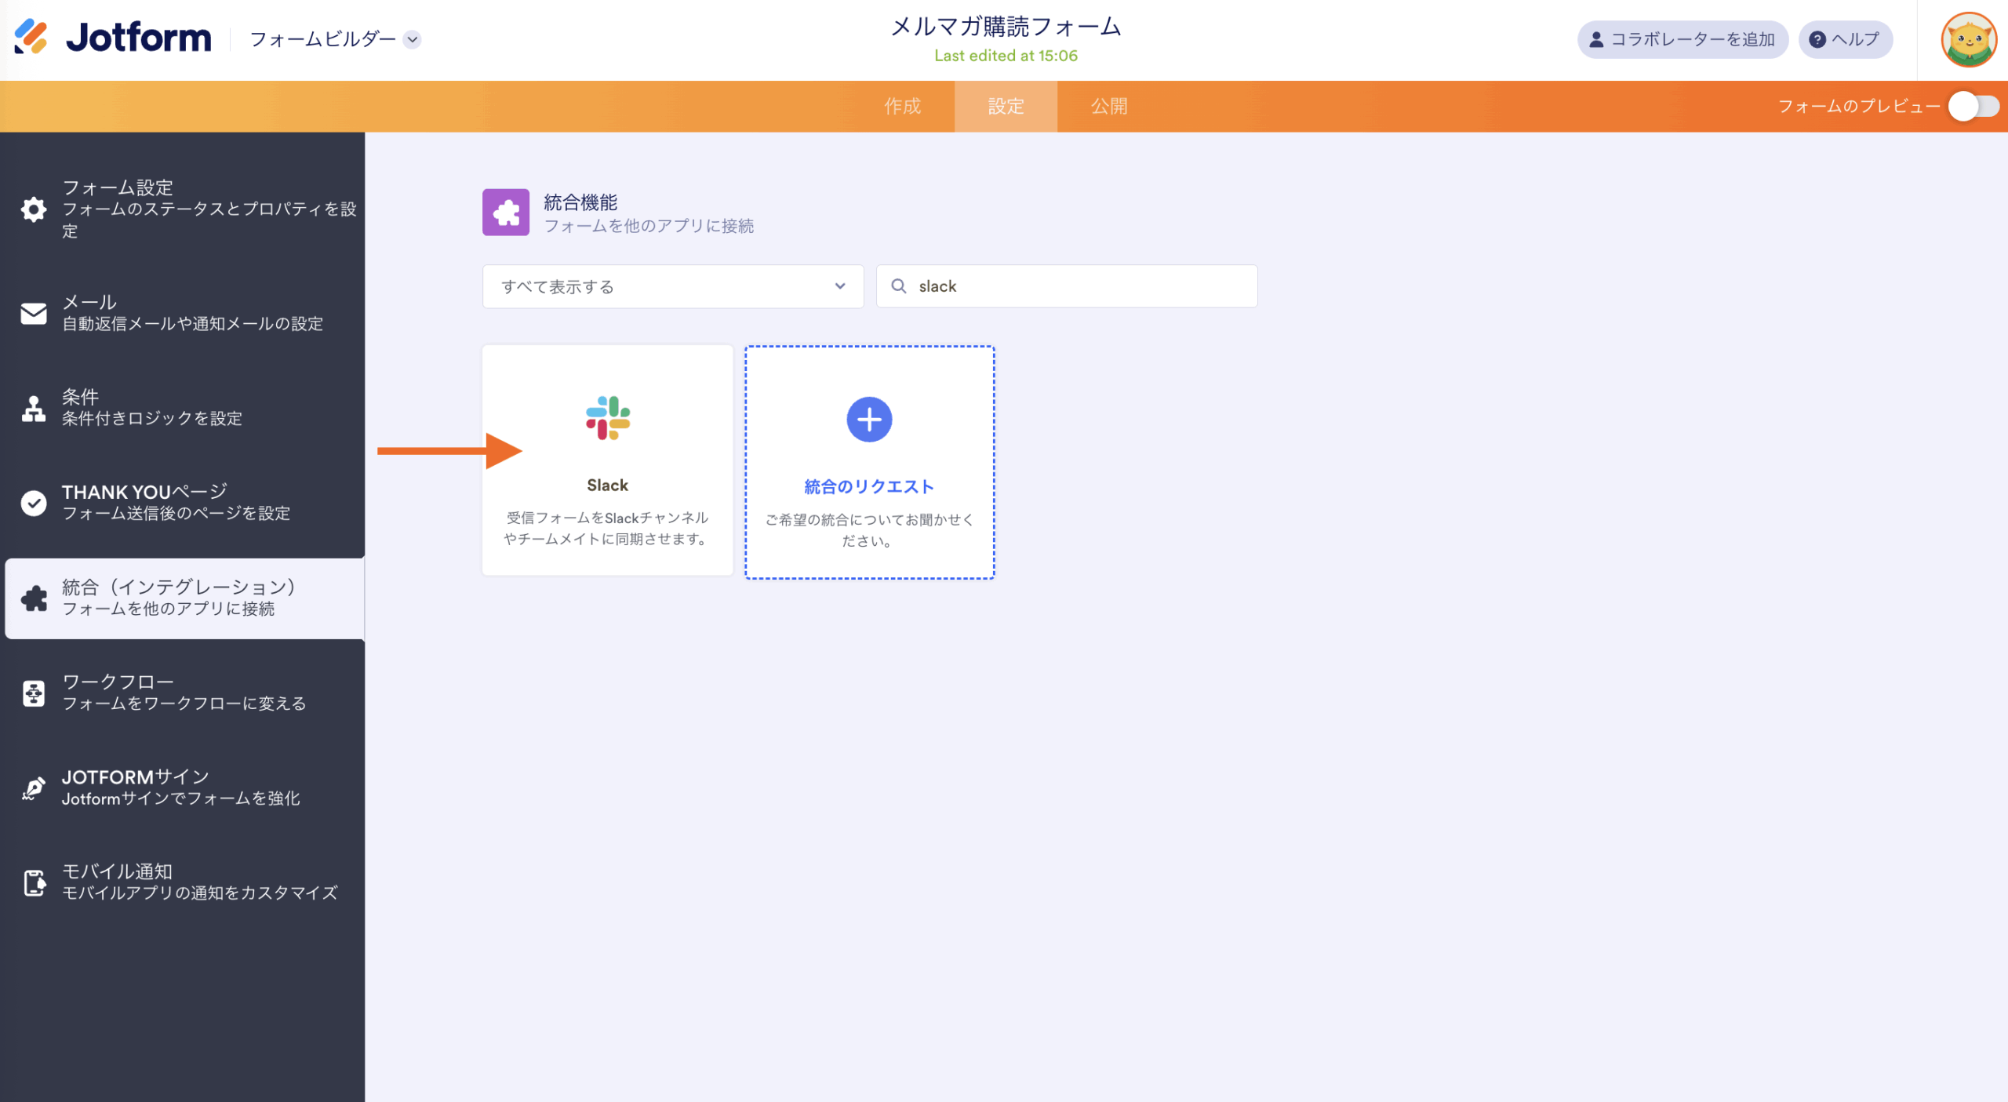Click the search magnifier icon
This screenshot has width=2008, height=1102.
(x=899, y=286)
